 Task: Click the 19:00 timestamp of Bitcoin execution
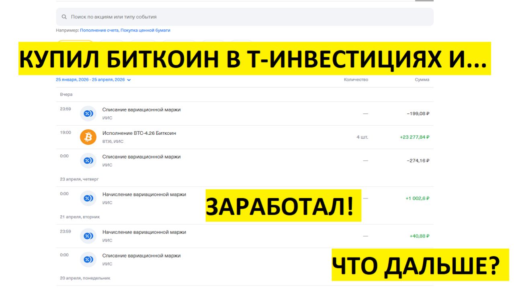[66, 132]
